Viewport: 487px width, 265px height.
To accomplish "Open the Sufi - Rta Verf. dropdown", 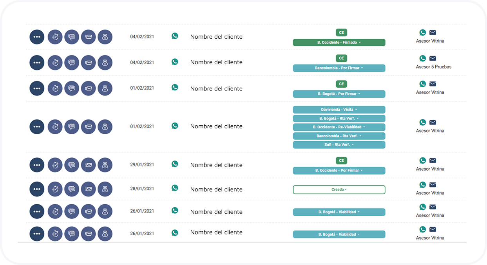I will pyautogui.click(x=339, y=145).
